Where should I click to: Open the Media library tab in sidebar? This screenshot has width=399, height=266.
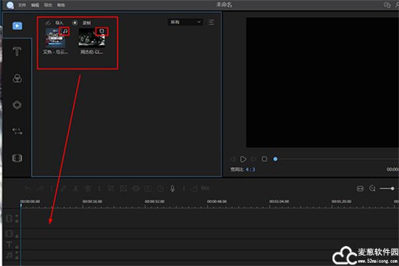[17, 26]
